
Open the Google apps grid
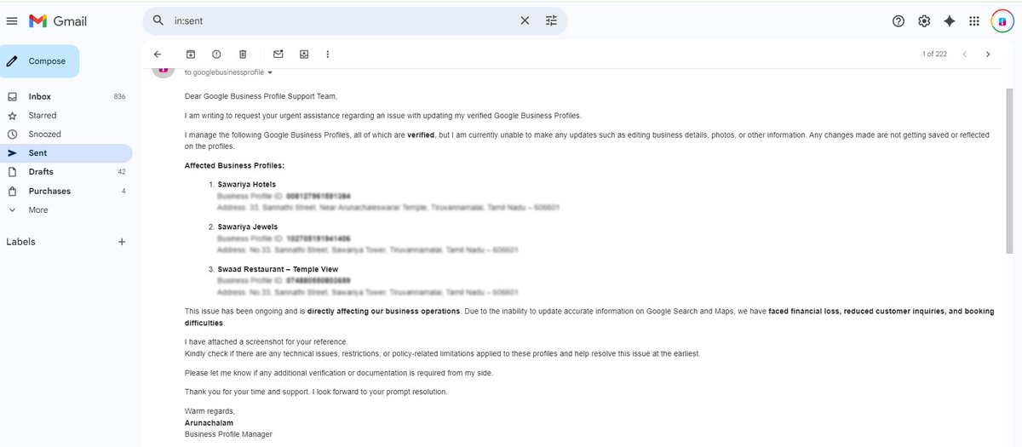click(x=974, y=21)
